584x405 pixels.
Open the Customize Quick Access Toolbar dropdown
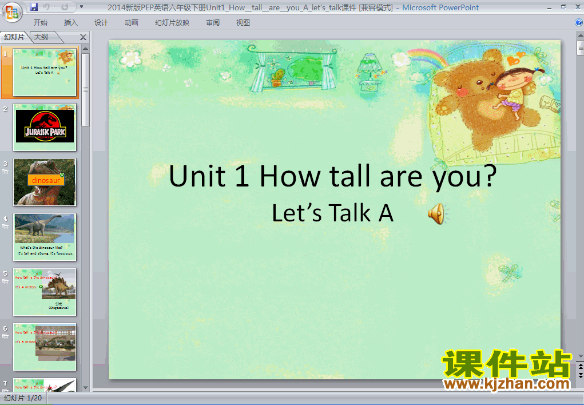coord(81,7)
